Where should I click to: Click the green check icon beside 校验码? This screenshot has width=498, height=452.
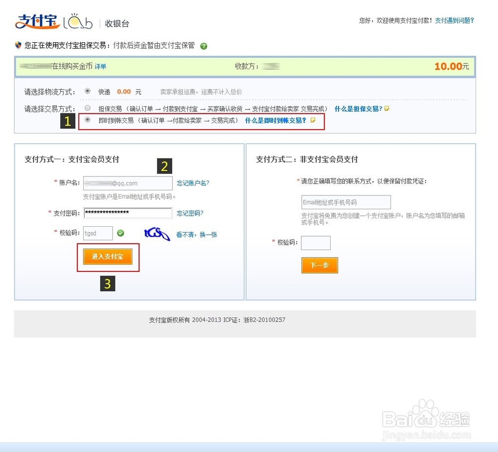point(121,233)
